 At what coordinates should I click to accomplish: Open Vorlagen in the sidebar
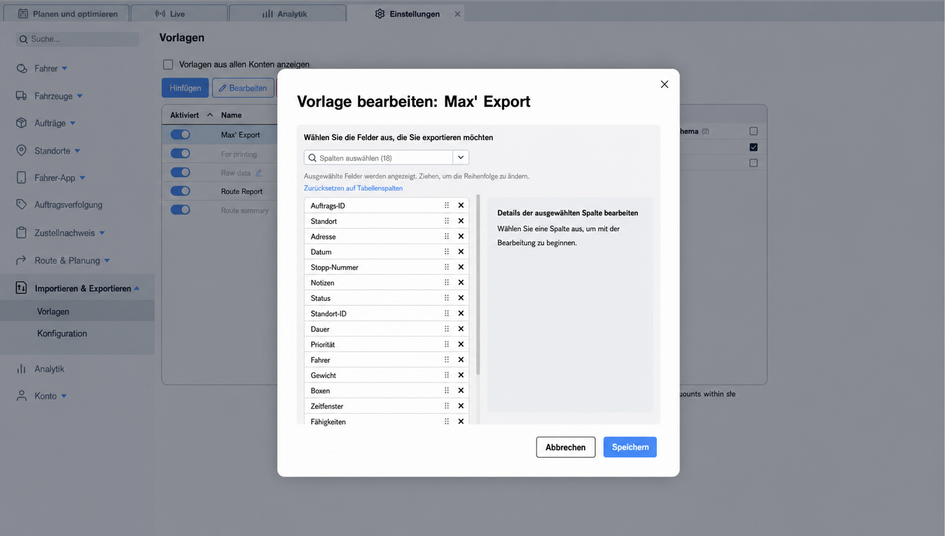point(53,312)
